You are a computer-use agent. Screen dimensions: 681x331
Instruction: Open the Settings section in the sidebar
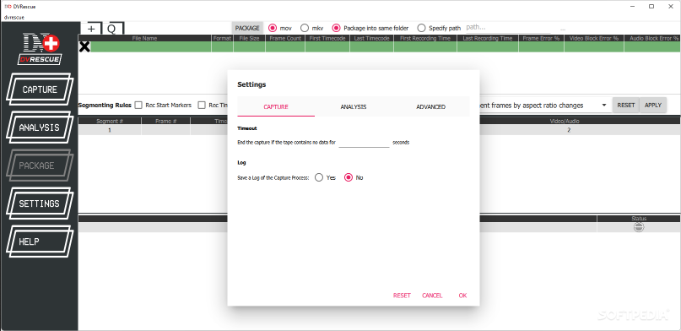40,203
